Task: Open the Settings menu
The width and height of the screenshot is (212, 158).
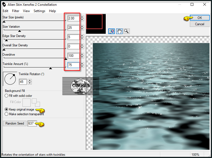Action: tap(39, 11)
